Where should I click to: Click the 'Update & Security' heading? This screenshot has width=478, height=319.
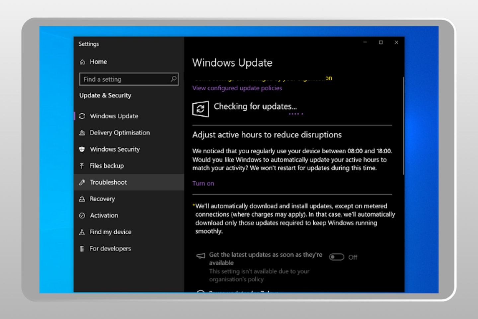105,95
